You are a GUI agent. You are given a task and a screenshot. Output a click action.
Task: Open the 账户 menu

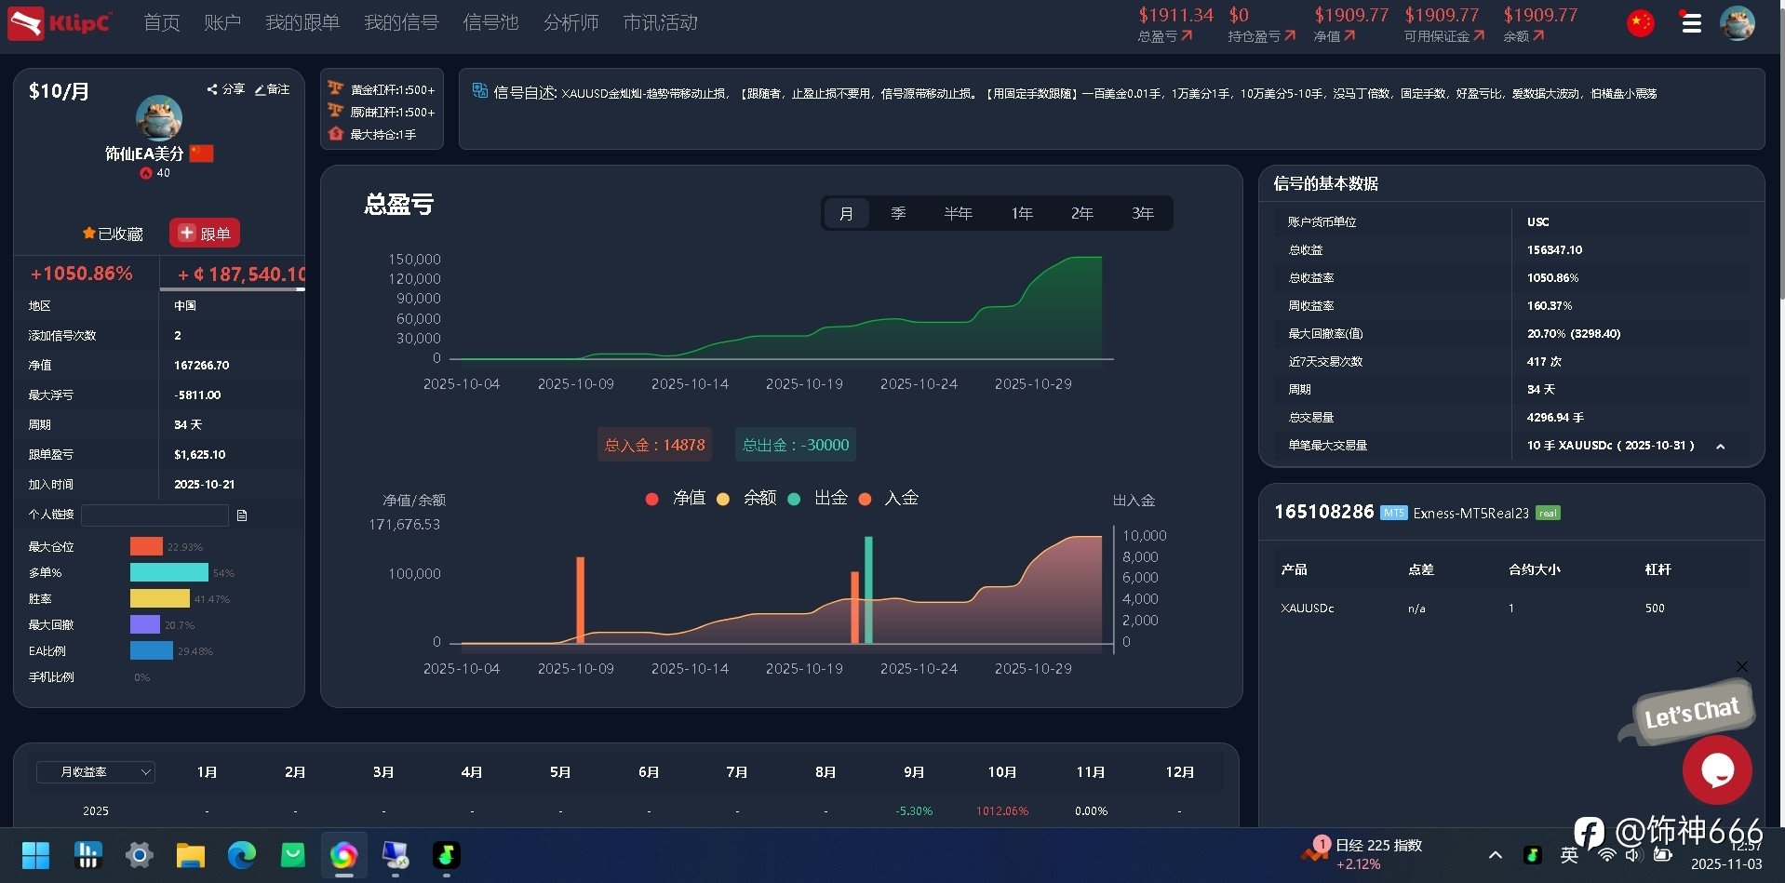[222, 22]
